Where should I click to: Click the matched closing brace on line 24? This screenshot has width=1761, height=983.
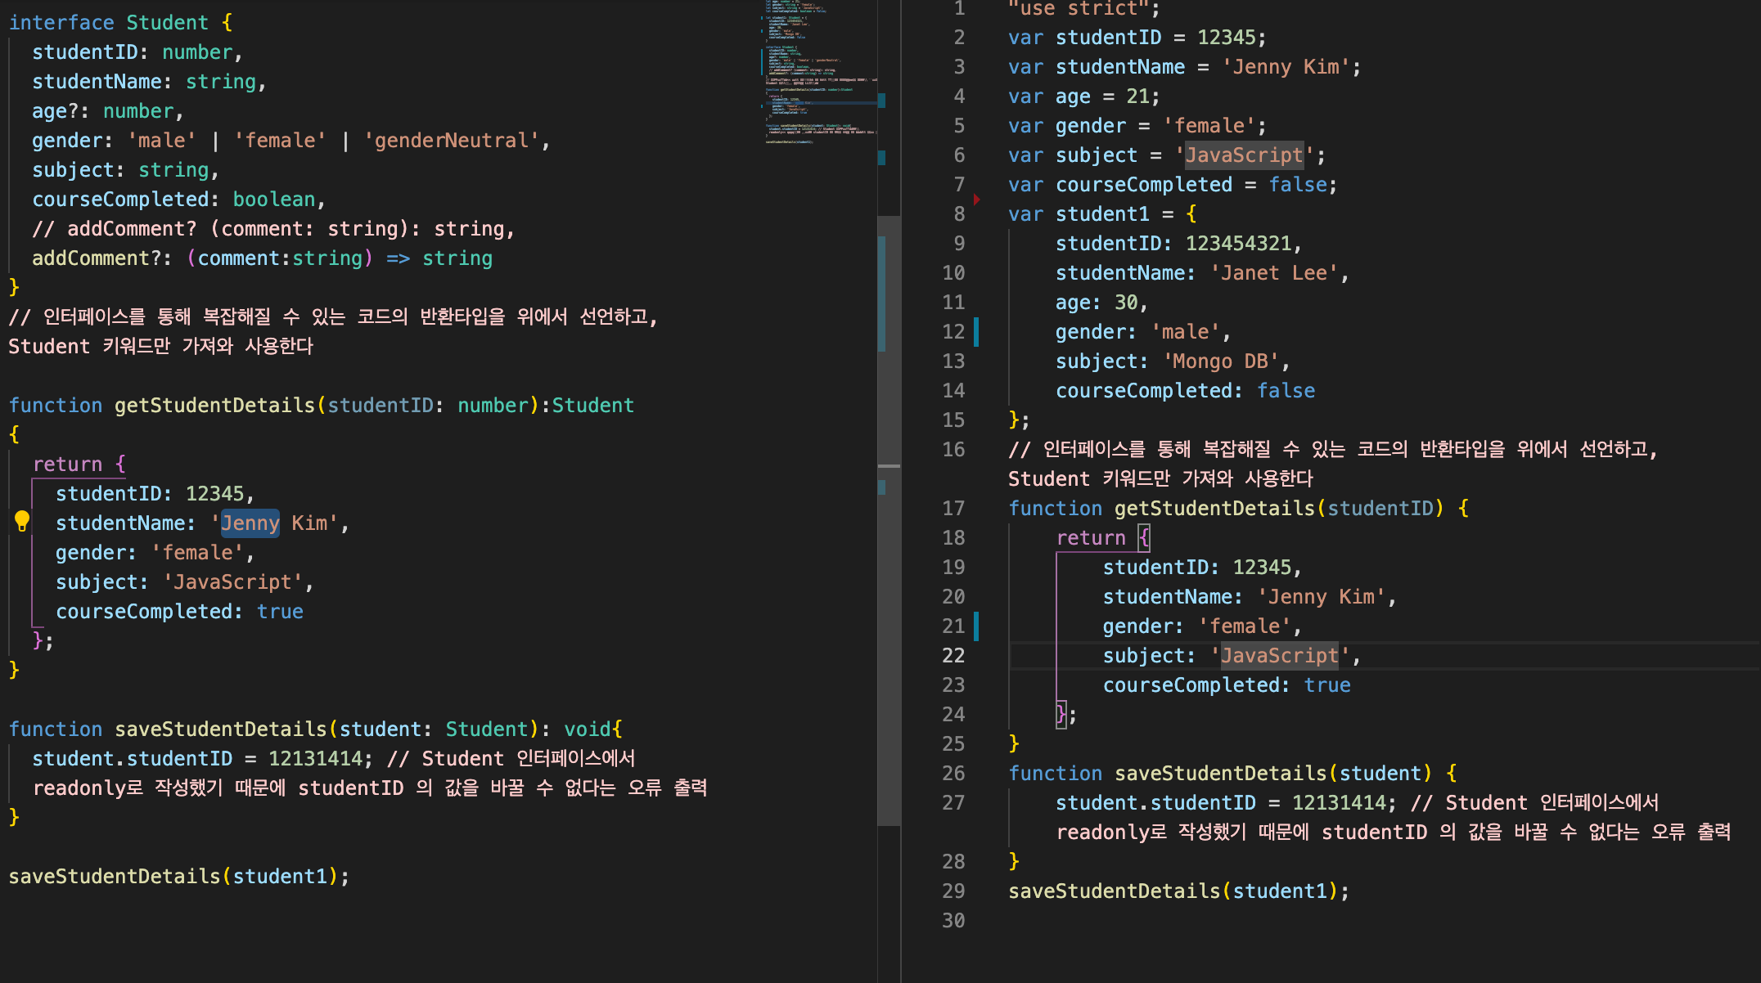coord(1061,714)
